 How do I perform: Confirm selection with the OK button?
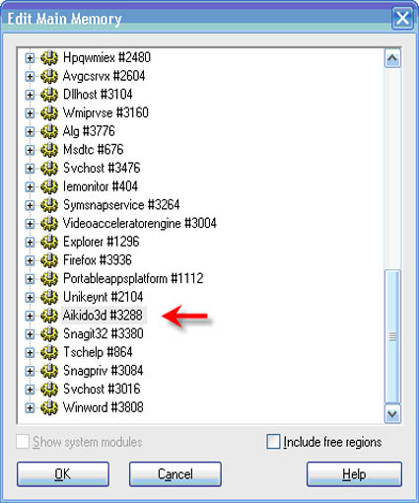coord(63,474)
